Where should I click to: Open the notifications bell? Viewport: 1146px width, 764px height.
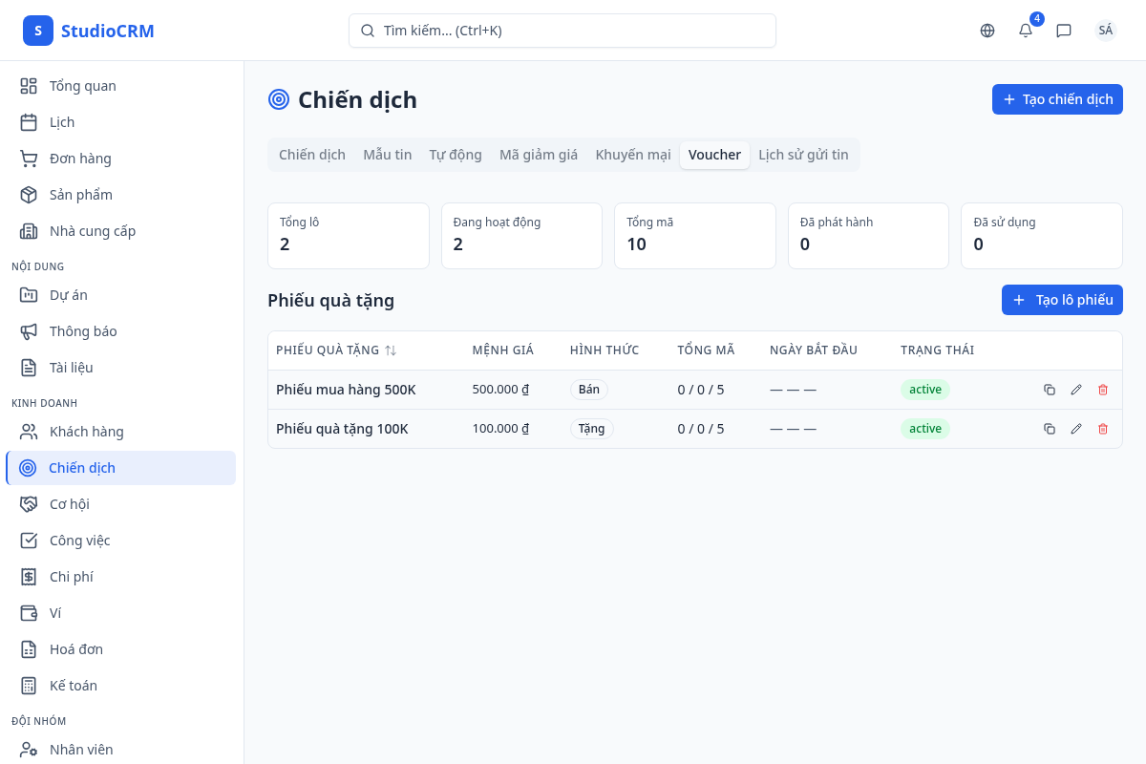[1026, 31]
